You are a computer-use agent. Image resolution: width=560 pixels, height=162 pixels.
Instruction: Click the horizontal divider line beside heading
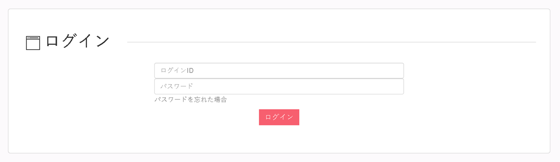332,42
